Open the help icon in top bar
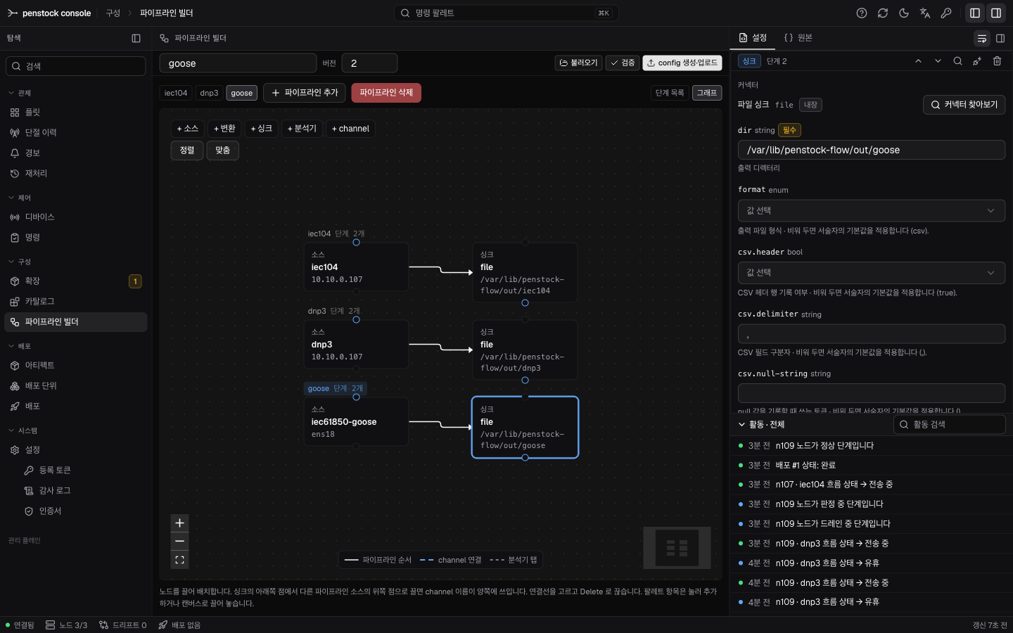 click(x=862, y=13)
